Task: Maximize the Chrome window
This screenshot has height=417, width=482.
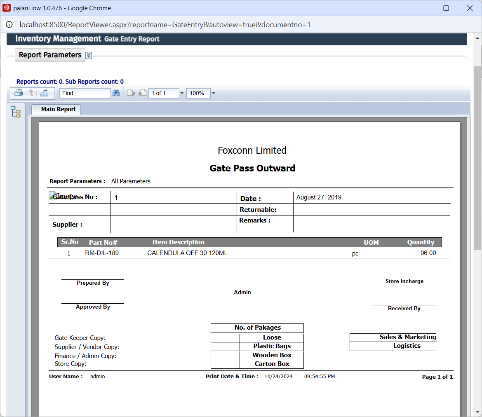Action: point(446,8)
